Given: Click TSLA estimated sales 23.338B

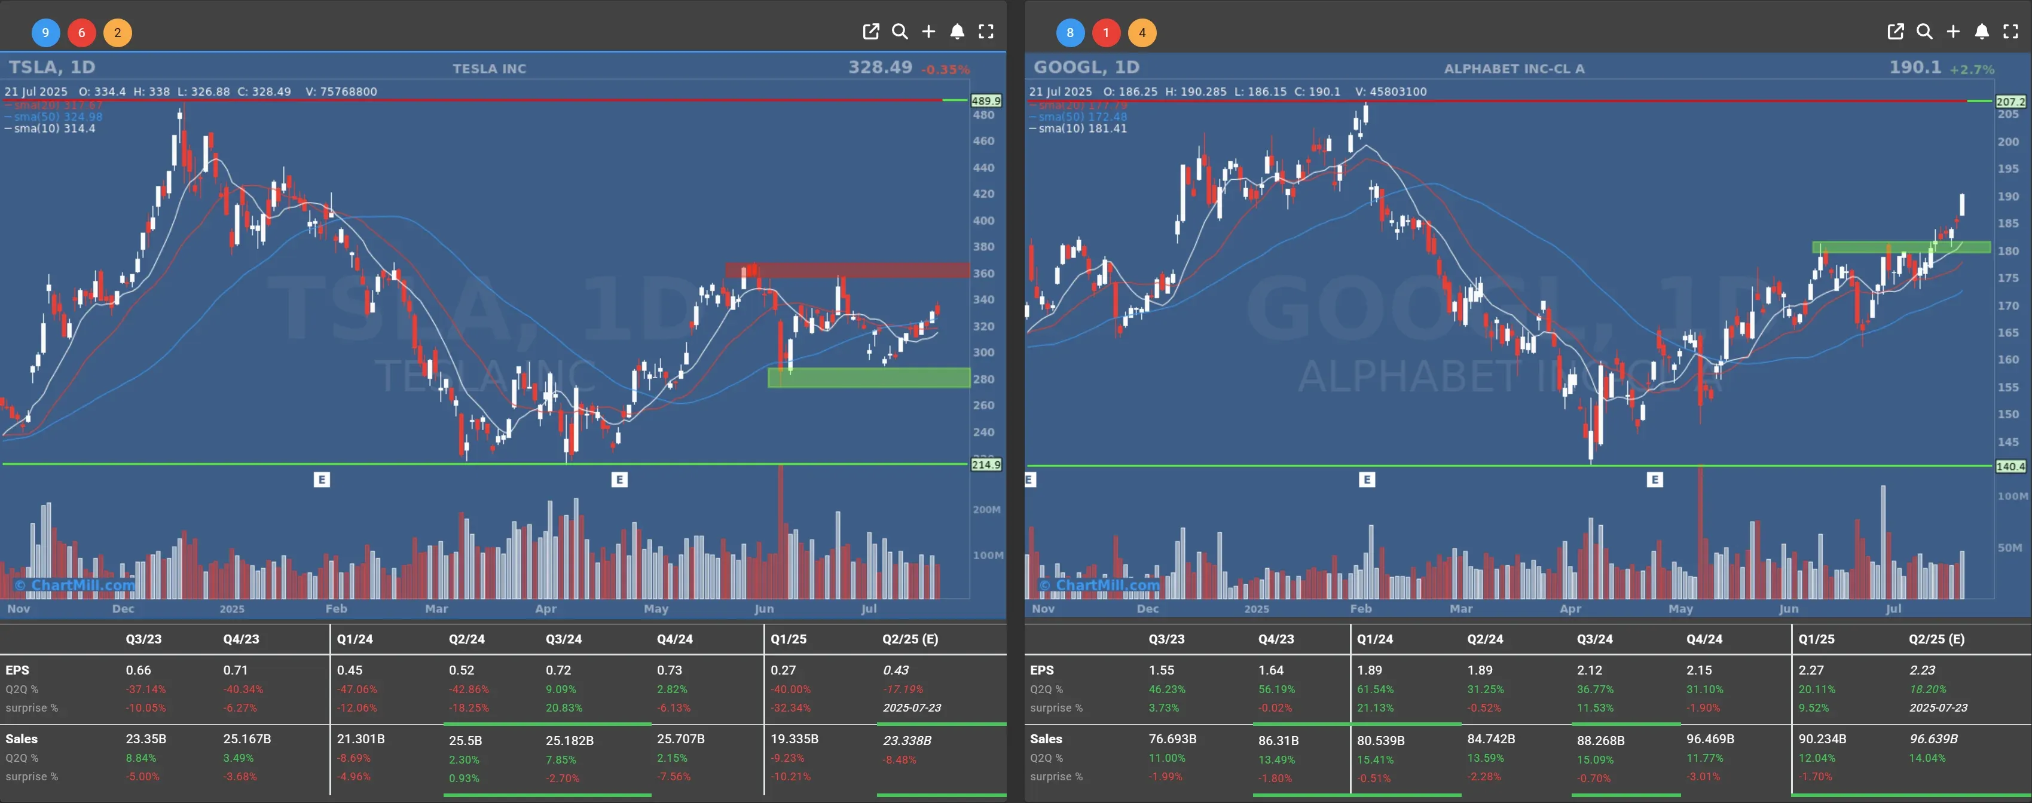Looking at the screenshot, I should tap(907, 741).
